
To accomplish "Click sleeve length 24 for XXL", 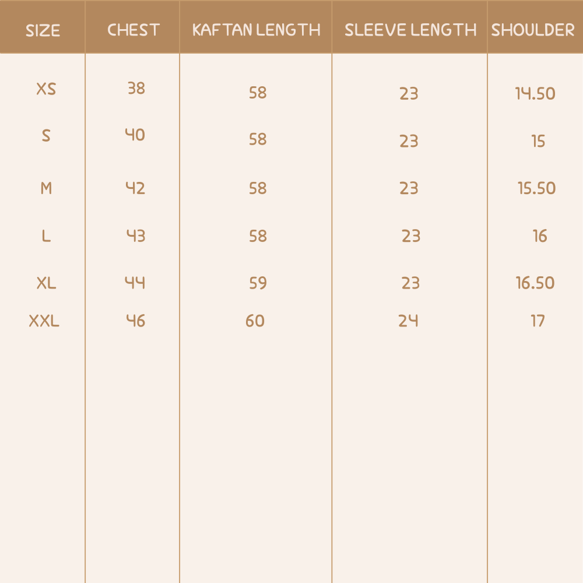I will pyautogui.click(x=408, y=321).
